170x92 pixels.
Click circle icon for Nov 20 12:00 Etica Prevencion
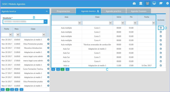point(48,44)
